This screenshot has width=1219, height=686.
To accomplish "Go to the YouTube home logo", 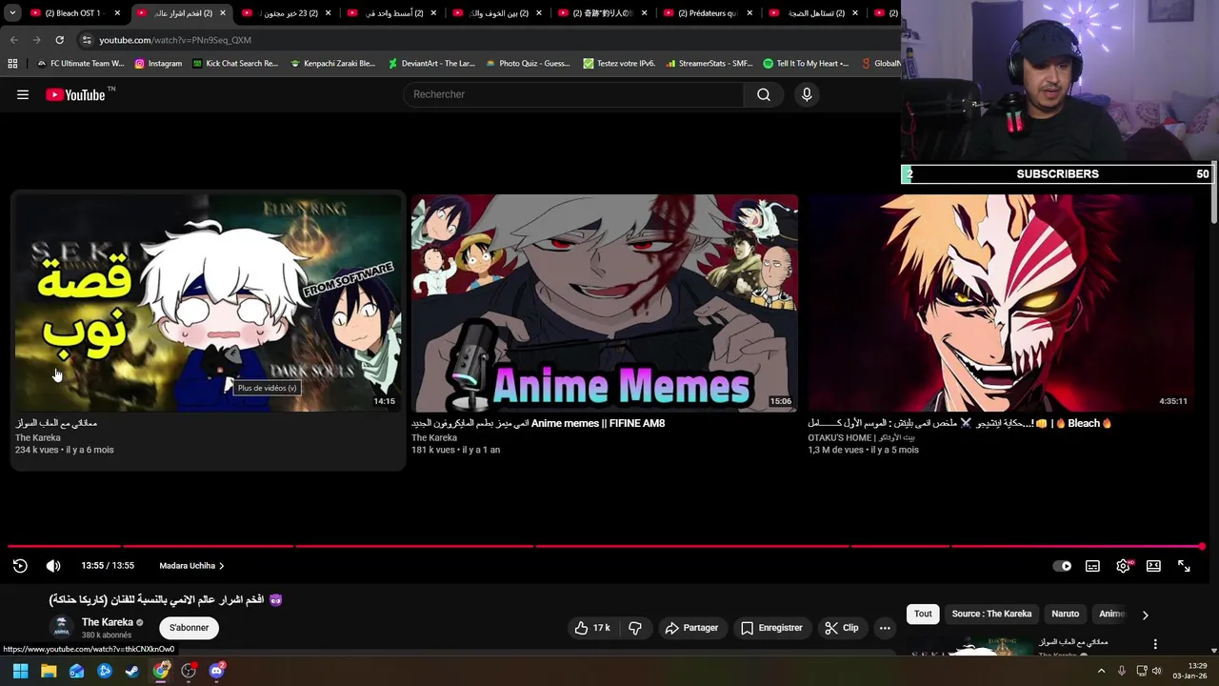I will tap(75, 94).
